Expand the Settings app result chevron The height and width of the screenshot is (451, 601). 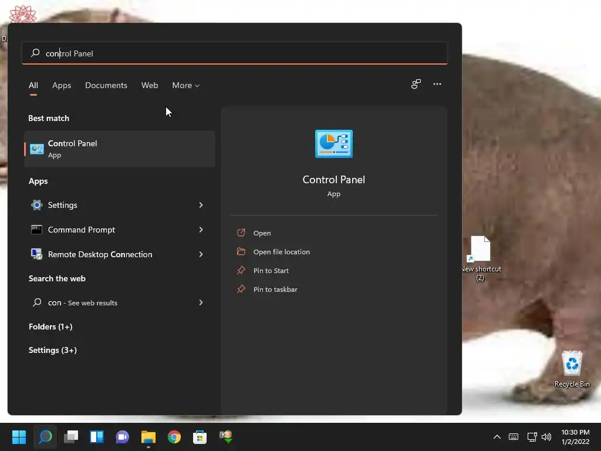click(x=201, y=205)
